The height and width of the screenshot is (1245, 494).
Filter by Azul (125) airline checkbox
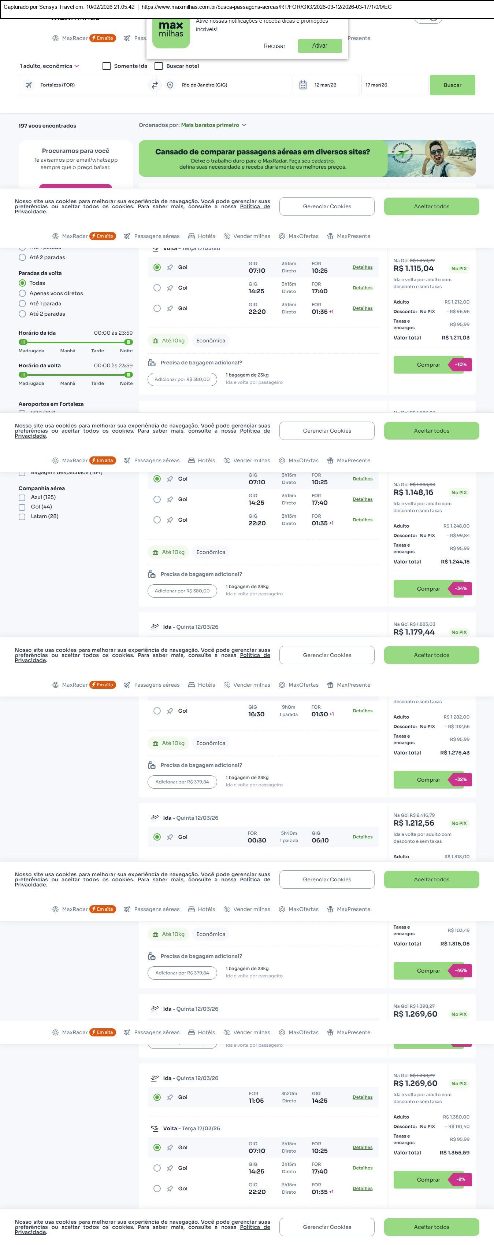(x=22, y=497)
